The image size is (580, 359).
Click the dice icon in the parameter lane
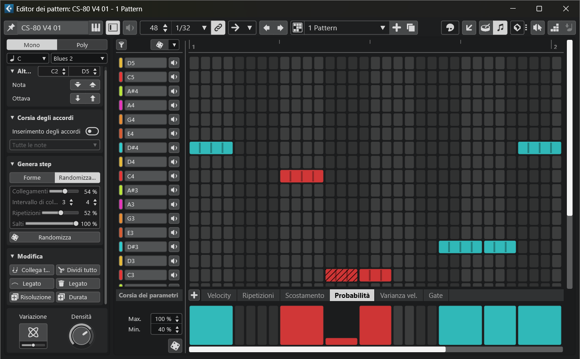point(174,345)
